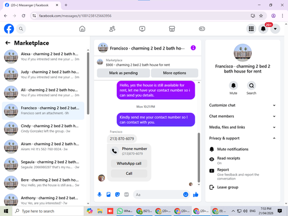Click the Mute bell icon in info panel
288x216 pixels.
coord(233,86)
